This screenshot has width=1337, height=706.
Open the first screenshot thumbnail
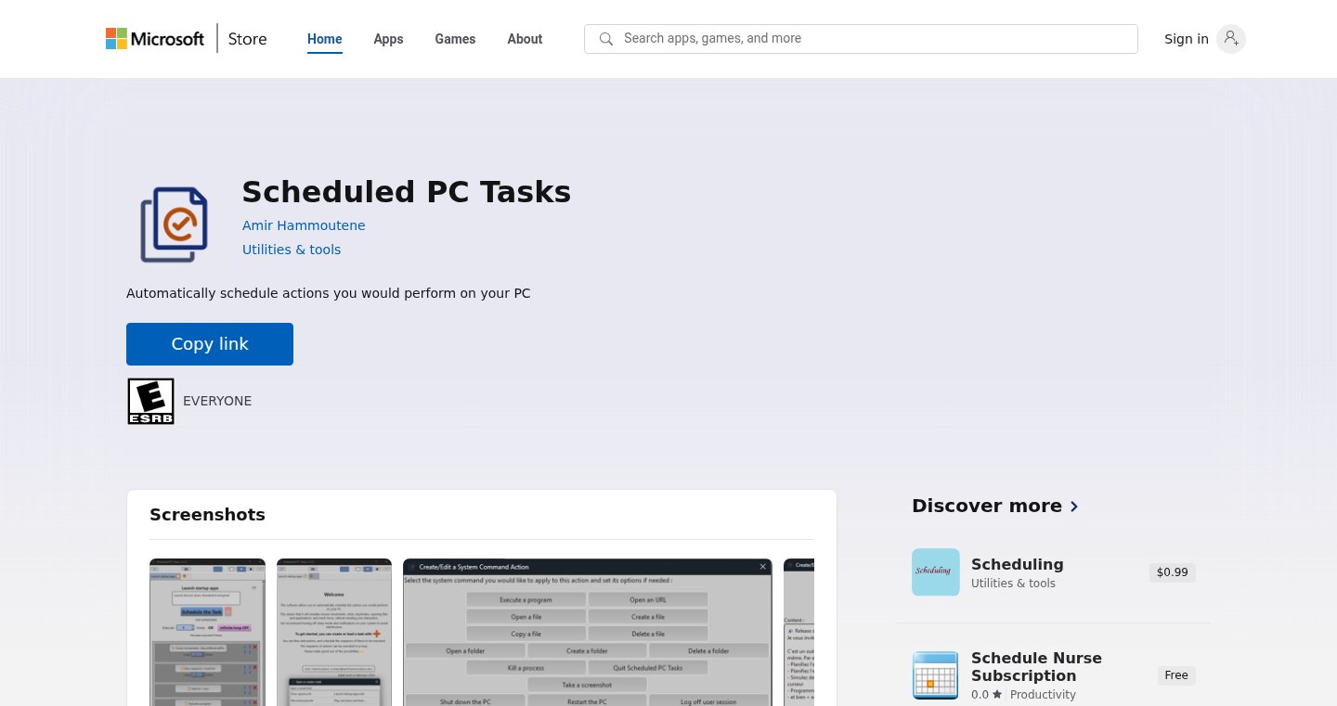(207, 632)
